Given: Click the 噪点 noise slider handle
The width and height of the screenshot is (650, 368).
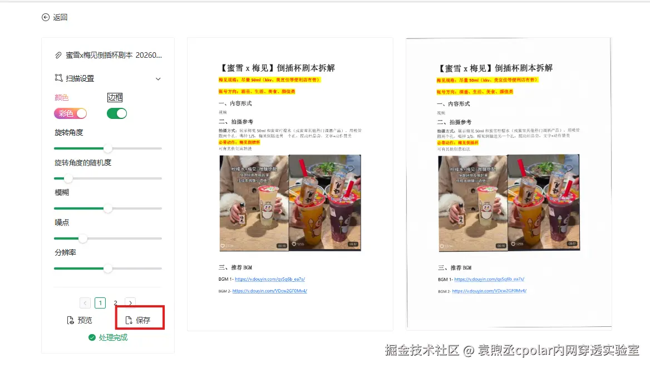Looking at the screenshot, I should pos(83,238).
